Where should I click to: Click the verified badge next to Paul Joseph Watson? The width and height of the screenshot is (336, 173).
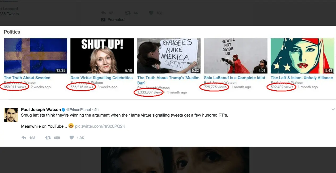click(63, 110)
